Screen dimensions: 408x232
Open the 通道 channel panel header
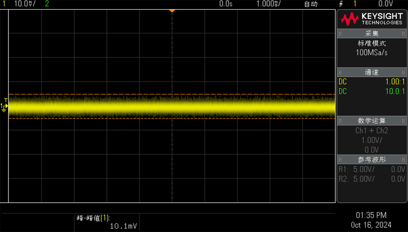[x=372, y=72]
